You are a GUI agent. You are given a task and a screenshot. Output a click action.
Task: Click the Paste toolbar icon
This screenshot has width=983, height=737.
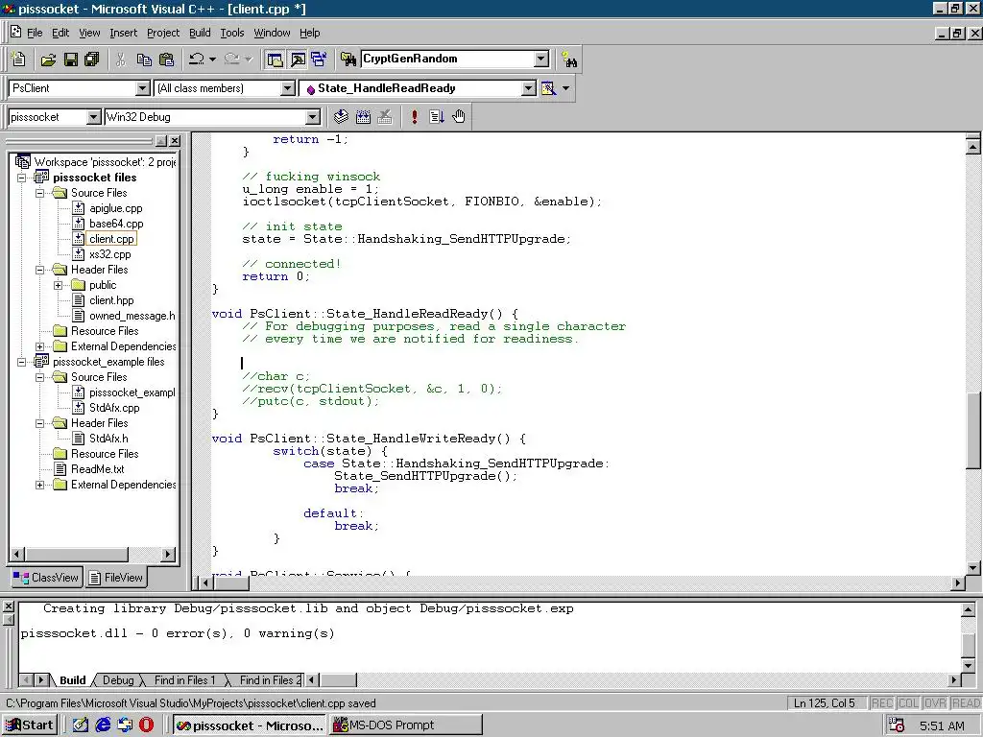click(166, 59)
